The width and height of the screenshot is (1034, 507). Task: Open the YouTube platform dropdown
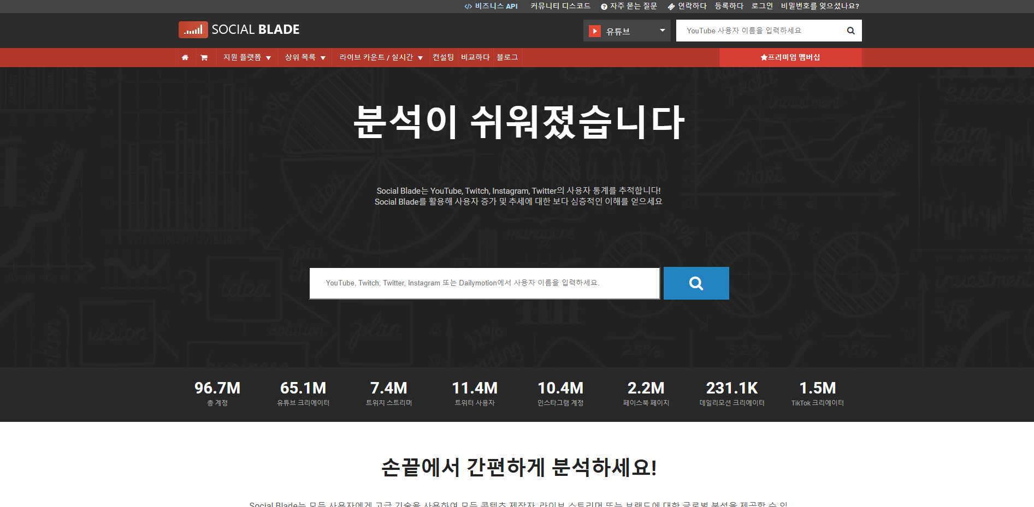click(x=627, y=31)
